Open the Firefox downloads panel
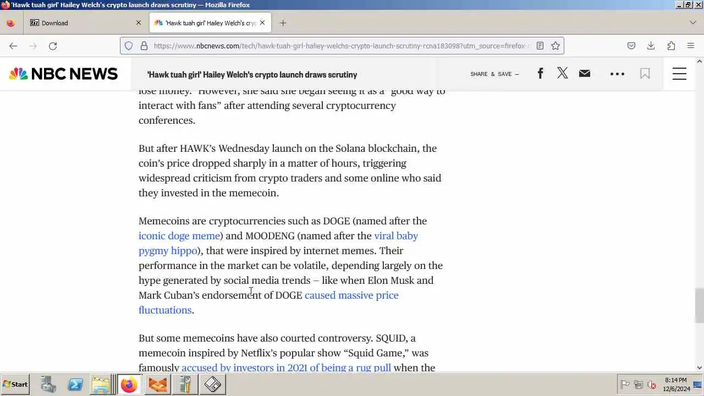The image size is (704, 396). click(x=651, y=46)
